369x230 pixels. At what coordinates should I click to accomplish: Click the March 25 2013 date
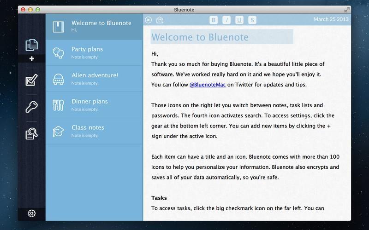[331, 19]
